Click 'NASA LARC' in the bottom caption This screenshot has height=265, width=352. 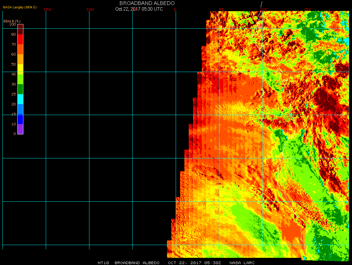(x=242, y=263)
